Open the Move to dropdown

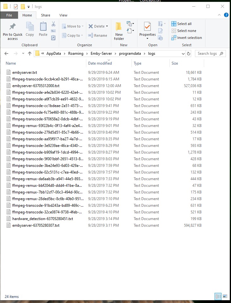pos(73,26)
